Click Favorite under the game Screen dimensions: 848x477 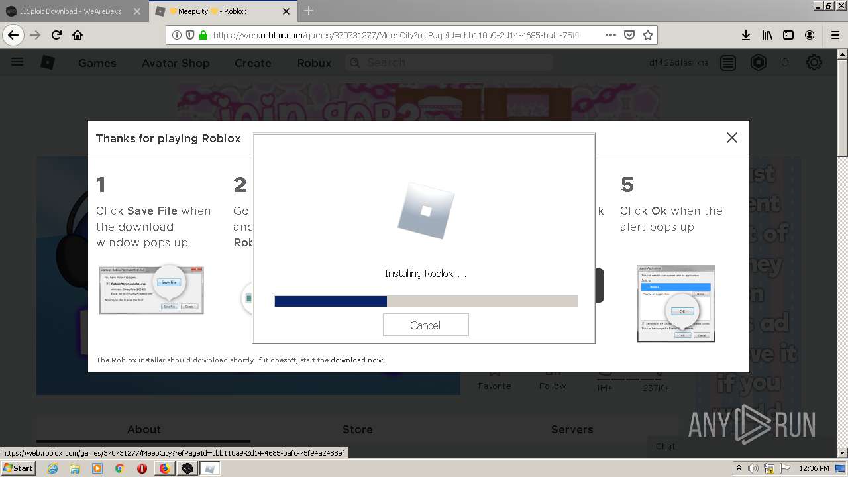point(495,386)
